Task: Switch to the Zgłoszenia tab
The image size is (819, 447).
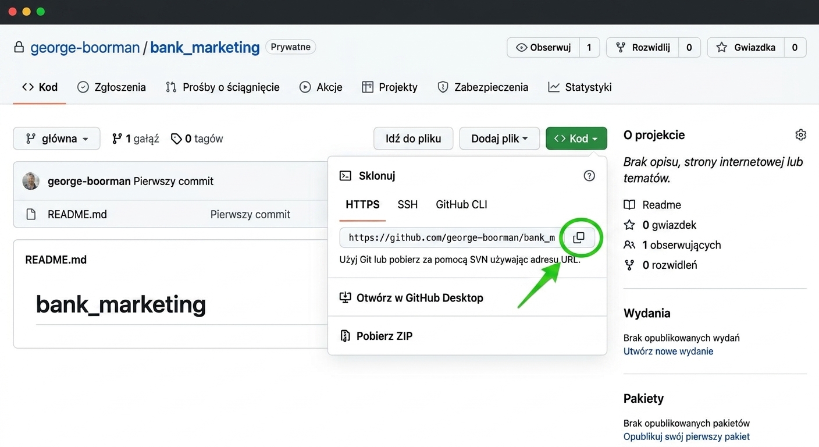Action: pos(112,87)
